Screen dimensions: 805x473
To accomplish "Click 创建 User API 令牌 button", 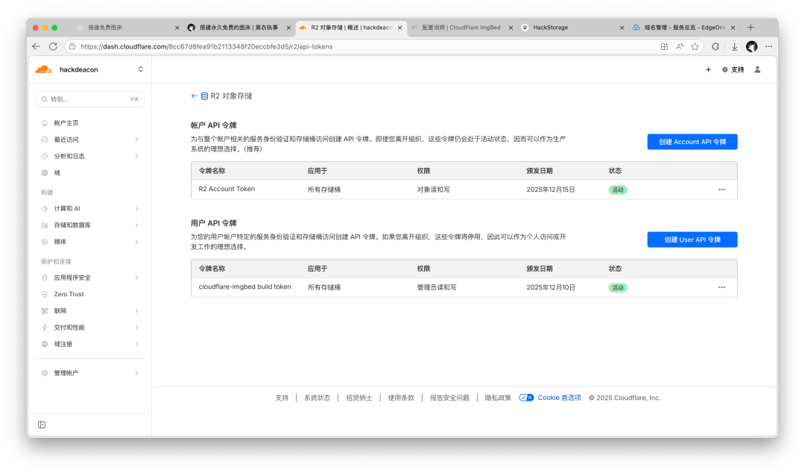I will [692, 239].
